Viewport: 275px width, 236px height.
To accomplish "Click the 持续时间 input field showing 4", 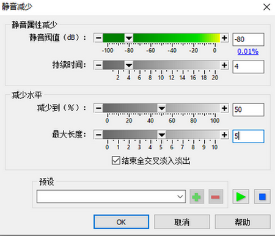I will (x=248, y=67).
